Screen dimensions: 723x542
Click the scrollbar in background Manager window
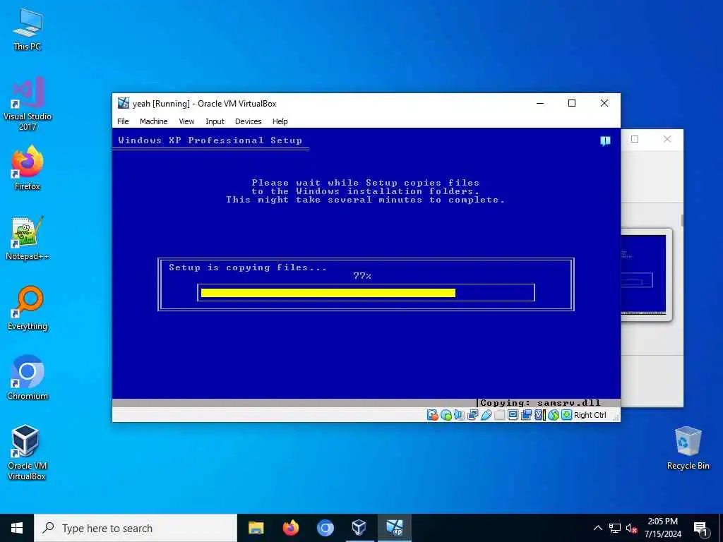[682, 220]
